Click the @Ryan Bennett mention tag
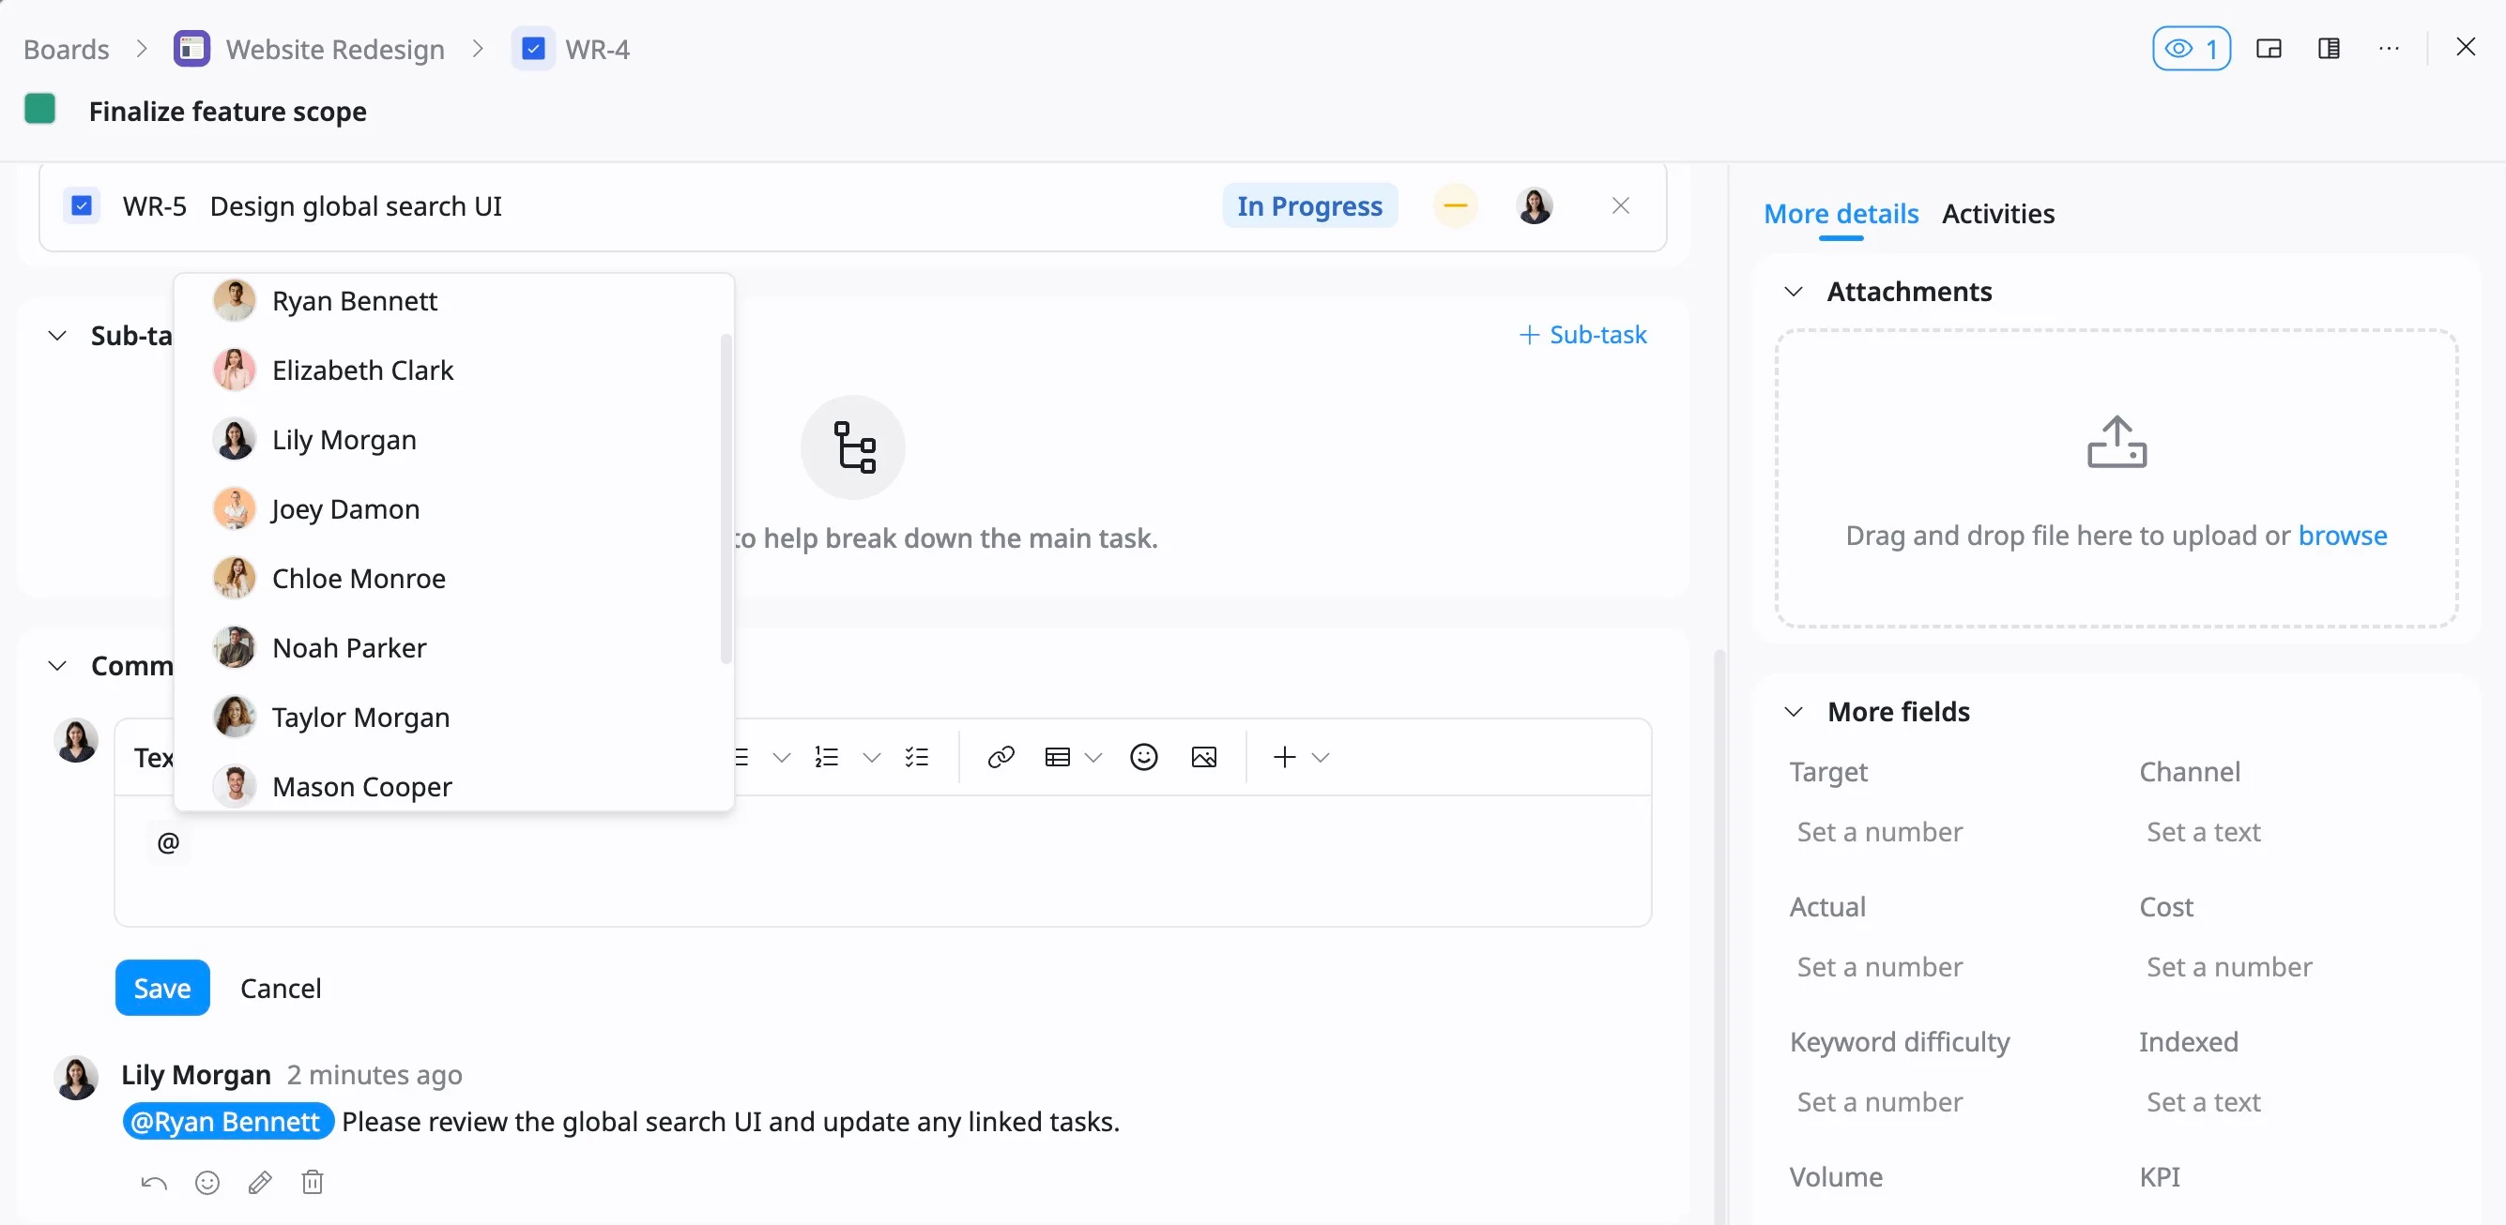2506x1225 pixels. coord(228,1121)
